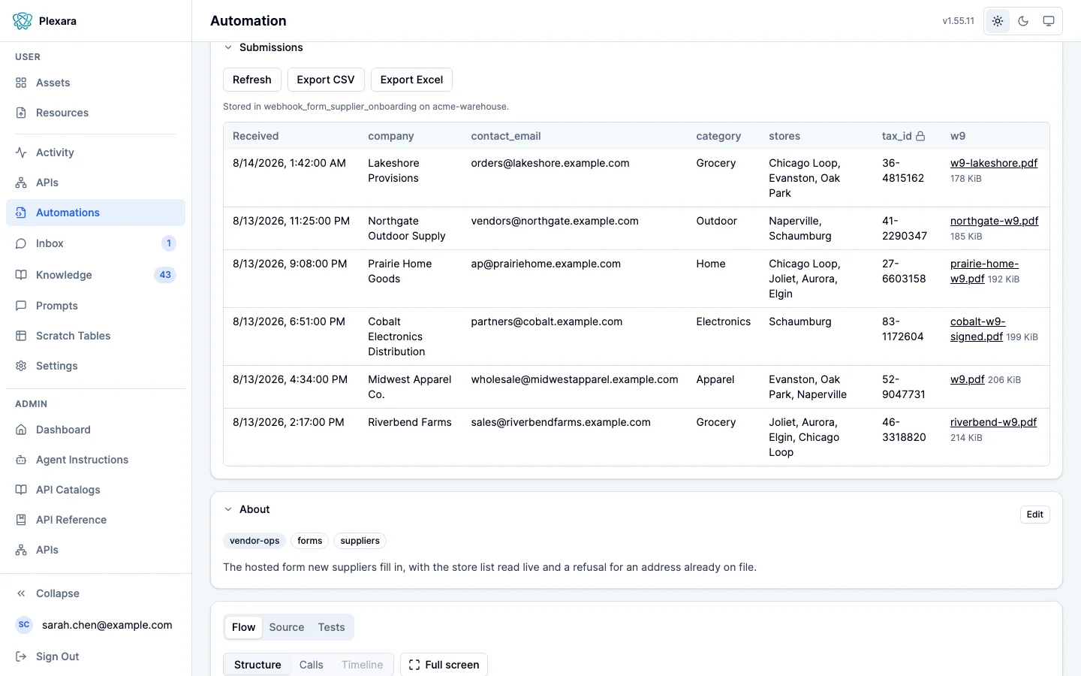Open Scratch Tables

coord(95,336)
